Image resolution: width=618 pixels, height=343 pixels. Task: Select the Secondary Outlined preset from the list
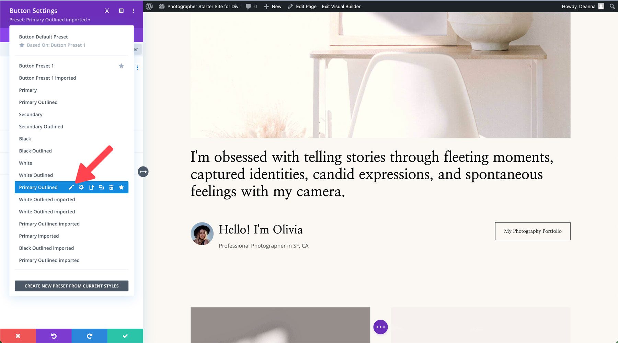[x=41, y=126]
